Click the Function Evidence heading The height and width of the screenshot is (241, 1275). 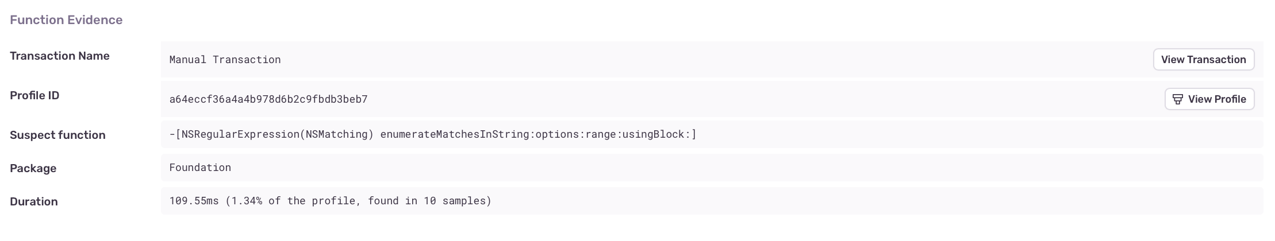[x=66, y=20]
